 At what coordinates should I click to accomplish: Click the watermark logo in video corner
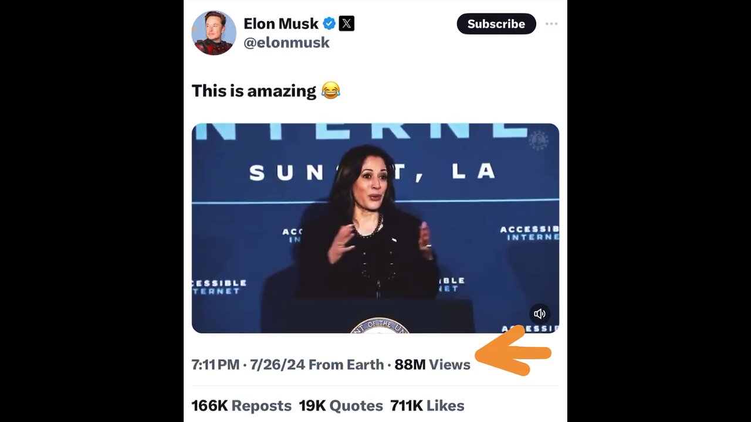538,141
